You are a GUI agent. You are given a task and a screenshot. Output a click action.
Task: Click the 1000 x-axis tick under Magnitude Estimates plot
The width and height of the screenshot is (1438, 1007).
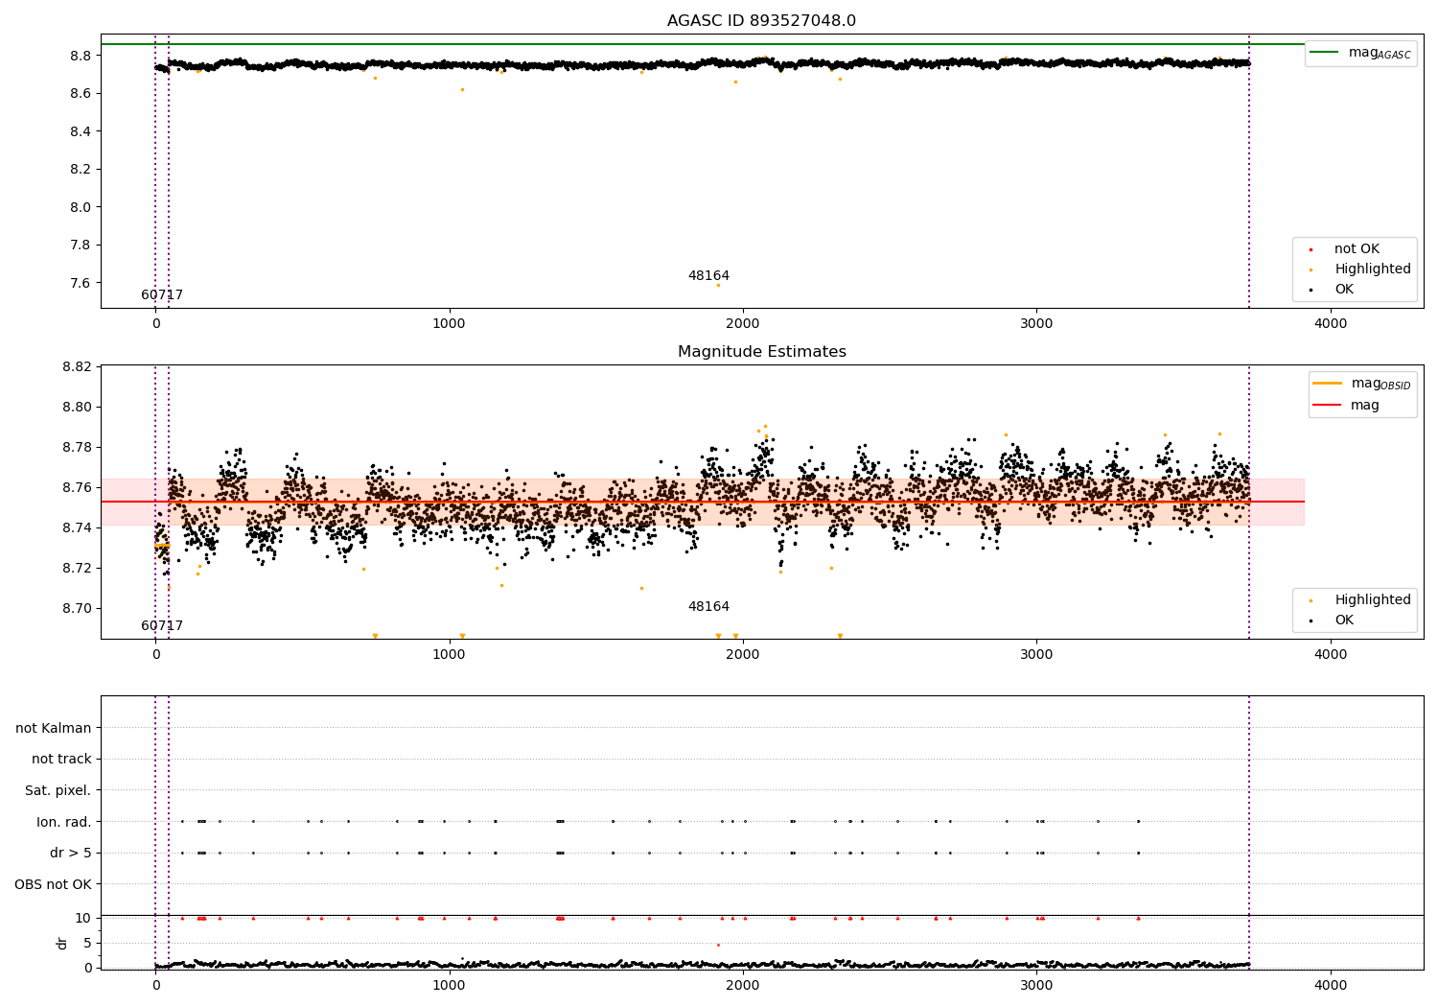[449, 655]
